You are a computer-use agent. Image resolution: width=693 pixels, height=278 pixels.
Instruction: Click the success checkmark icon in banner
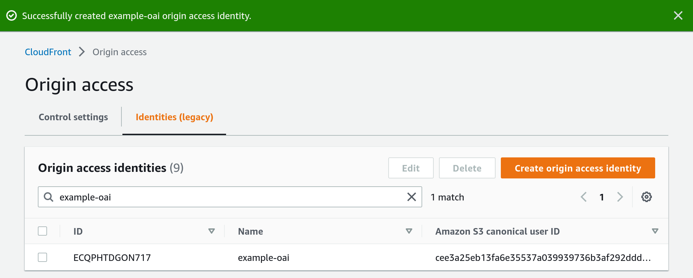point(12,15)
